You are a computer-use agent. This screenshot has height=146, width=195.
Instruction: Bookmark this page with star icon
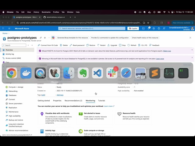[148, 23]
